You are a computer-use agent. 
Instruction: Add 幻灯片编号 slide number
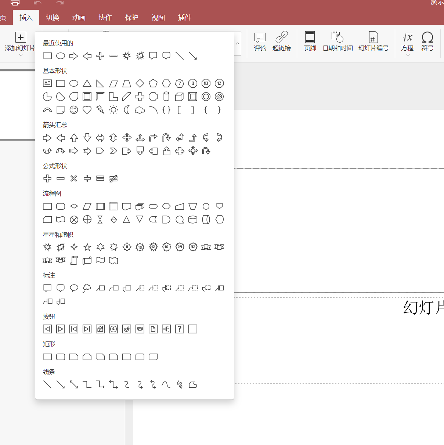(373, 41)
